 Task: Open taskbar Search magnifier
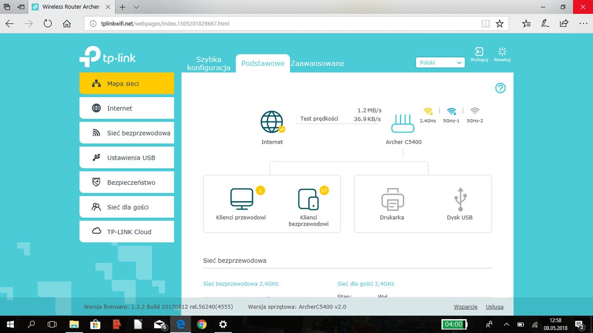tap(31, 324)
